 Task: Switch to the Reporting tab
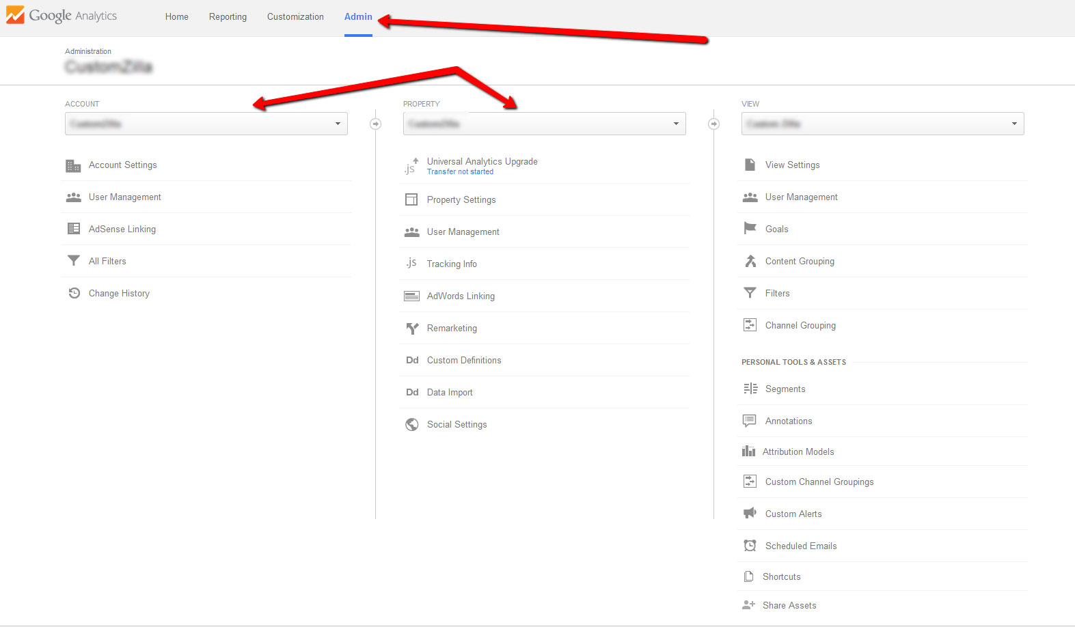(228, 16)
